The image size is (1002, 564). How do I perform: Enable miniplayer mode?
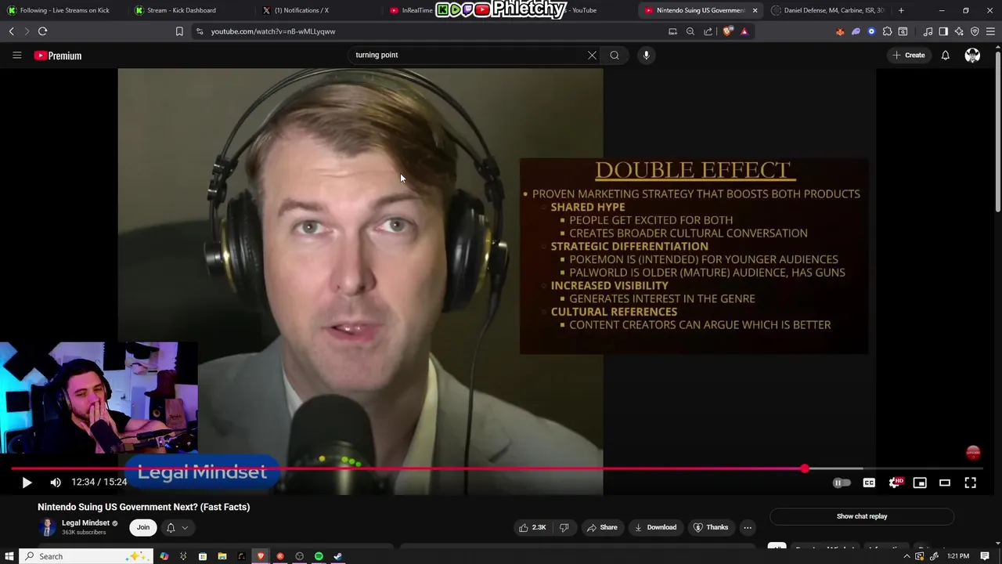coord(920,483)
